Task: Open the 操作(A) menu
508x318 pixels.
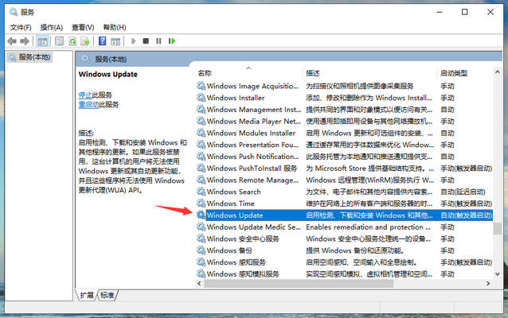Action: pyautogui.click(x=52, y=27)
